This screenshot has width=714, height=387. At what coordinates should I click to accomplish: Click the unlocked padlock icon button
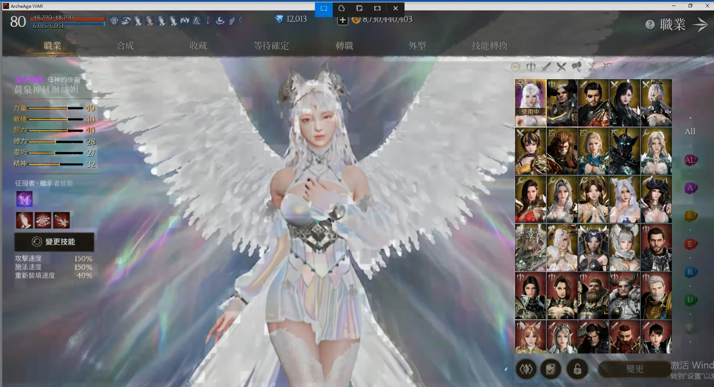tap(577, 369)
